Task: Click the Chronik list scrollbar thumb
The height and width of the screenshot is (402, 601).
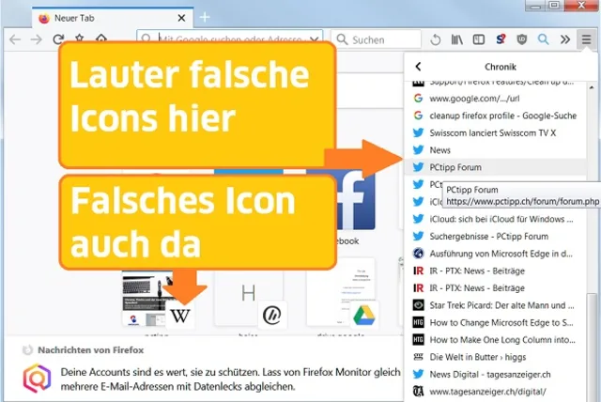Action: (x=592, y=347)
